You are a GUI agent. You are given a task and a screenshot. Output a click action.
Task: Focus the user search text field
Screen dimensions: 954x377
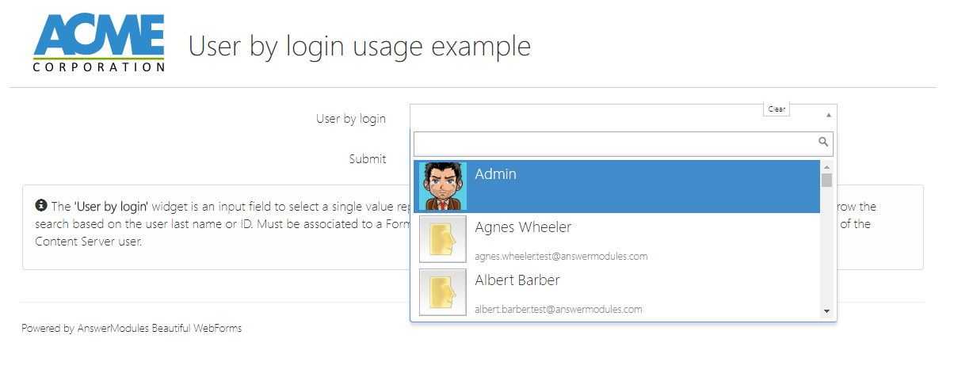614,143
